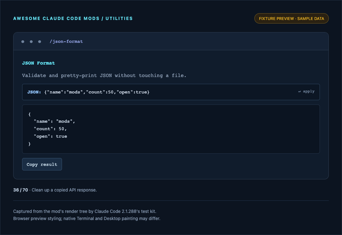The image size is (342, 235).
Task: Click 'Clean up a copied API response' caption
Action: 64,190
